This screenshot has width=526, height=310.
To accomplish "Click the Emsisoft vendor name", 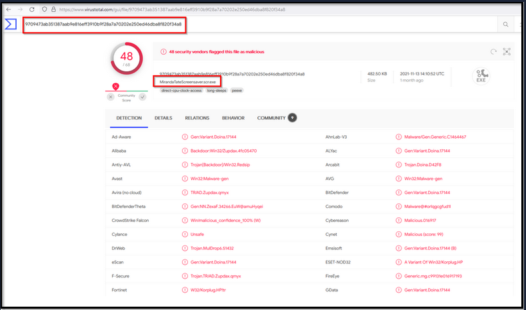I will pos(335,248).
